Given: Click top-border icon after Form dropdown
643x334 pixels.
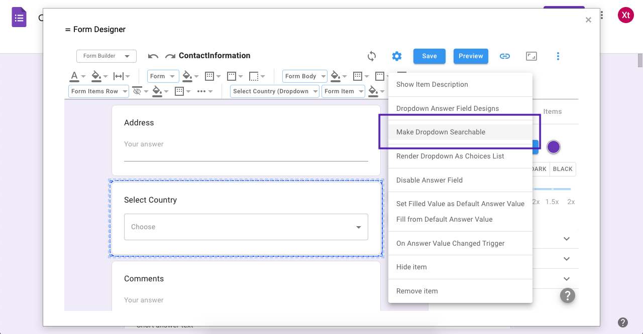Looking at the screenshot, I should 232,76.
